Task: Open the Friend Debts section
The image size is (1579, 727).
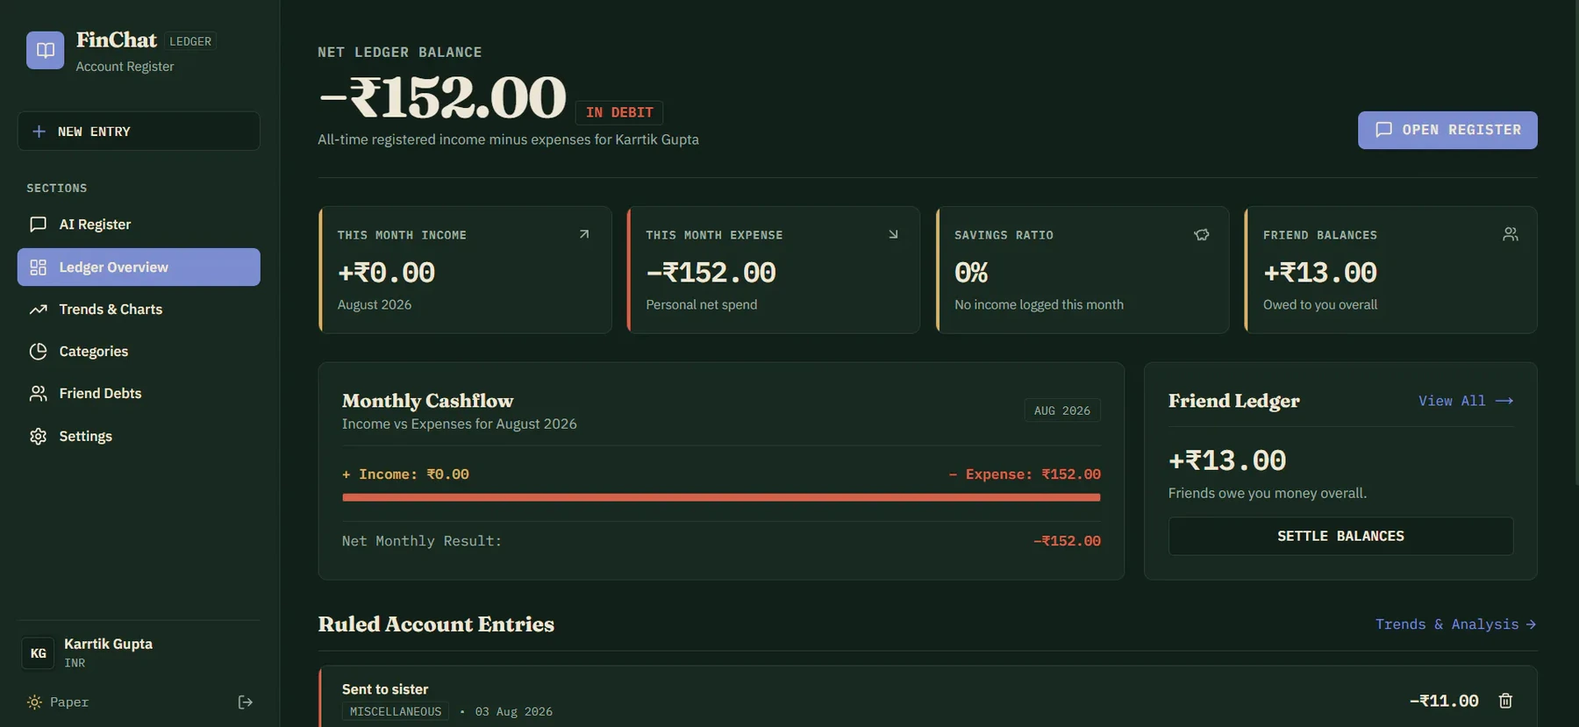Action: tap(139, 394)
